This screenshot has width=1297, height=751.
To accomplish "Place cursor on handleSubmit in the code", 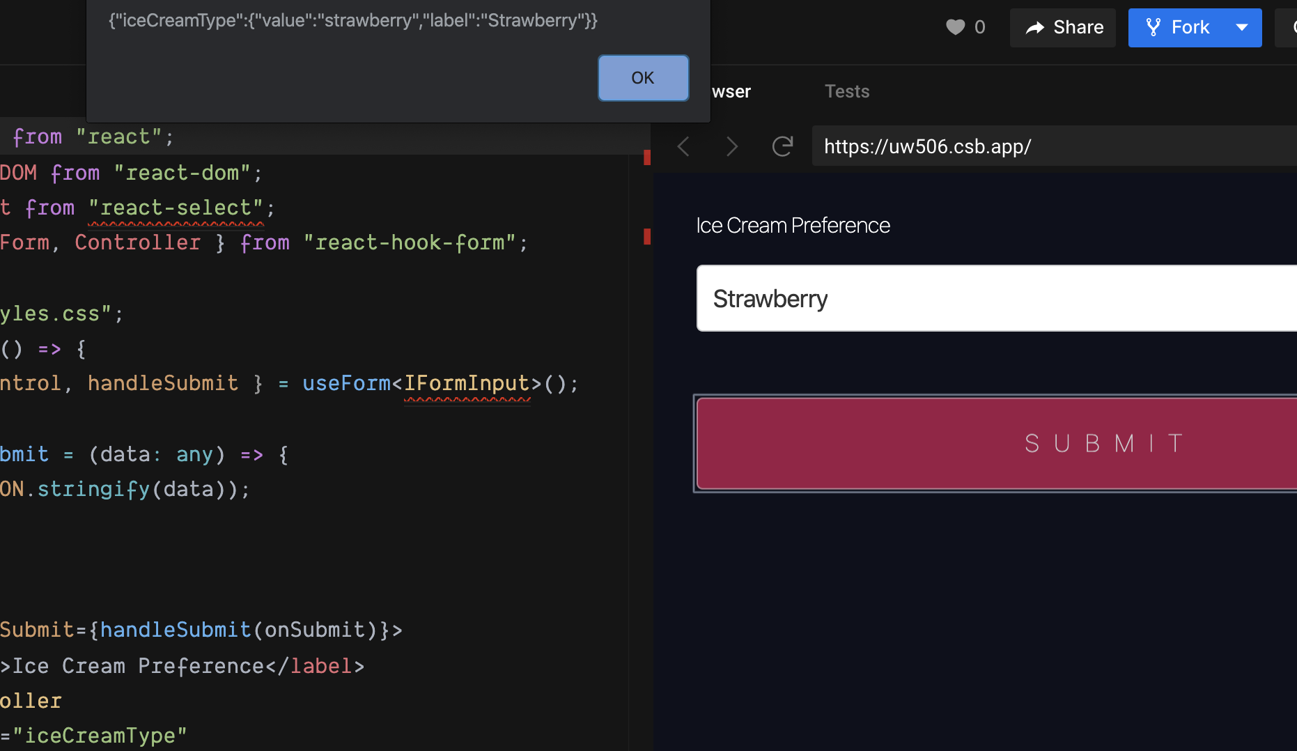I will pyautogui.click(x=162, y=382).
